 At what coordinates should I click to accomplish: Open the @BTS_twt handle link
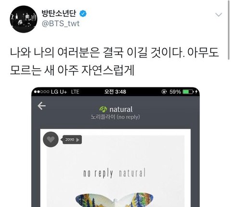(61, 24)
